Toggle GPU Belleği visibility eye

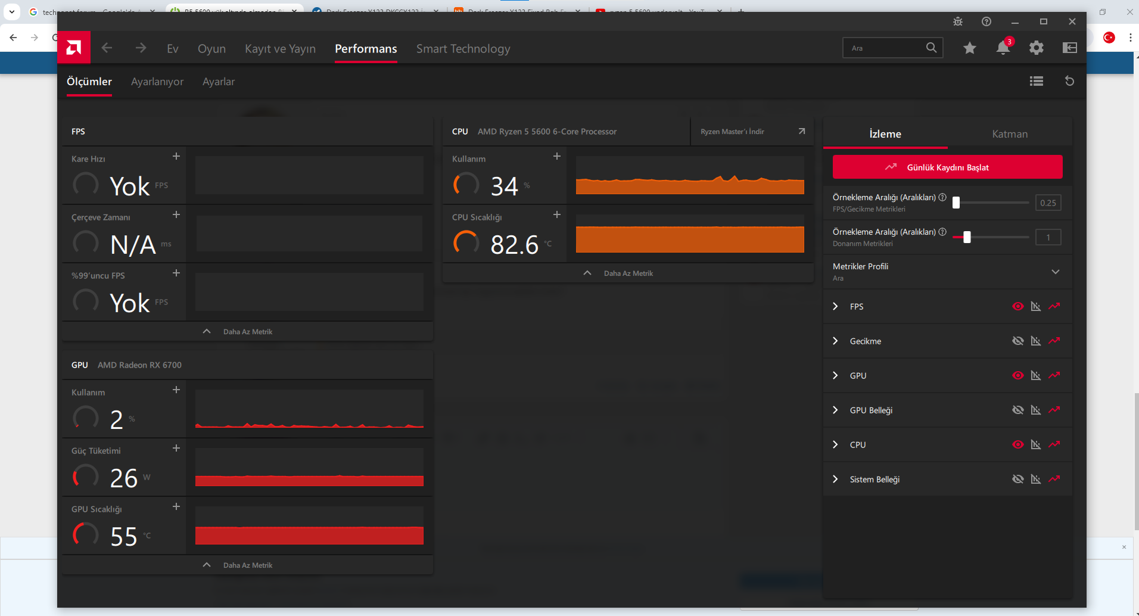(1018, 410)
